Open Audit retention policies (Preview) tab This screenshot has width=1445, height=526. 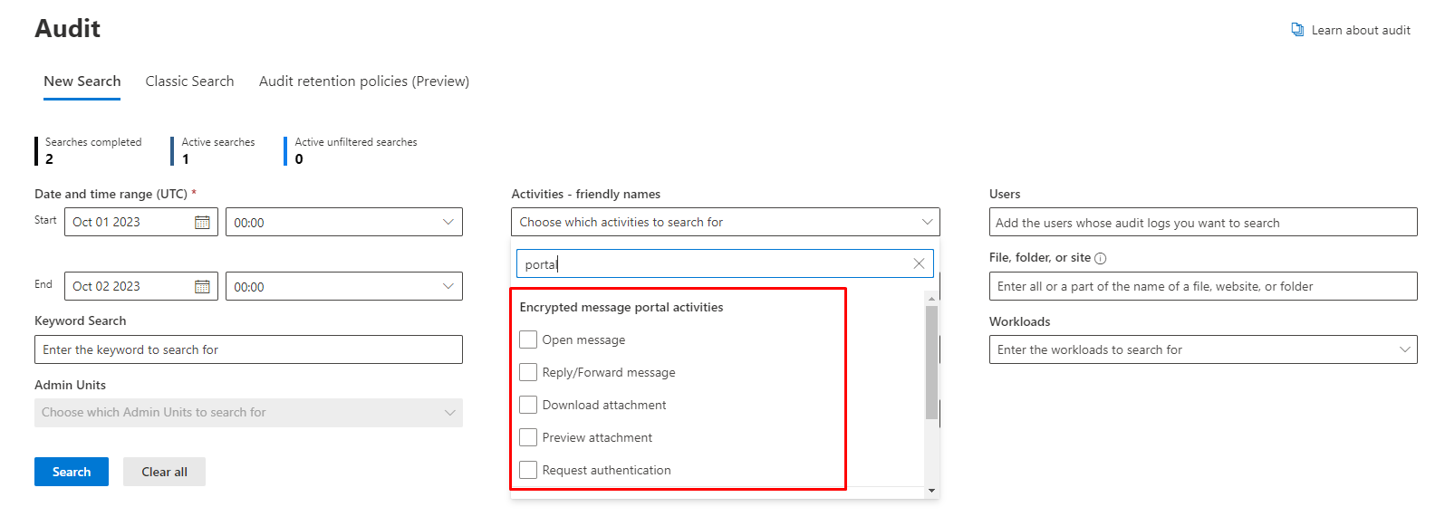click(x=363, y=81)
